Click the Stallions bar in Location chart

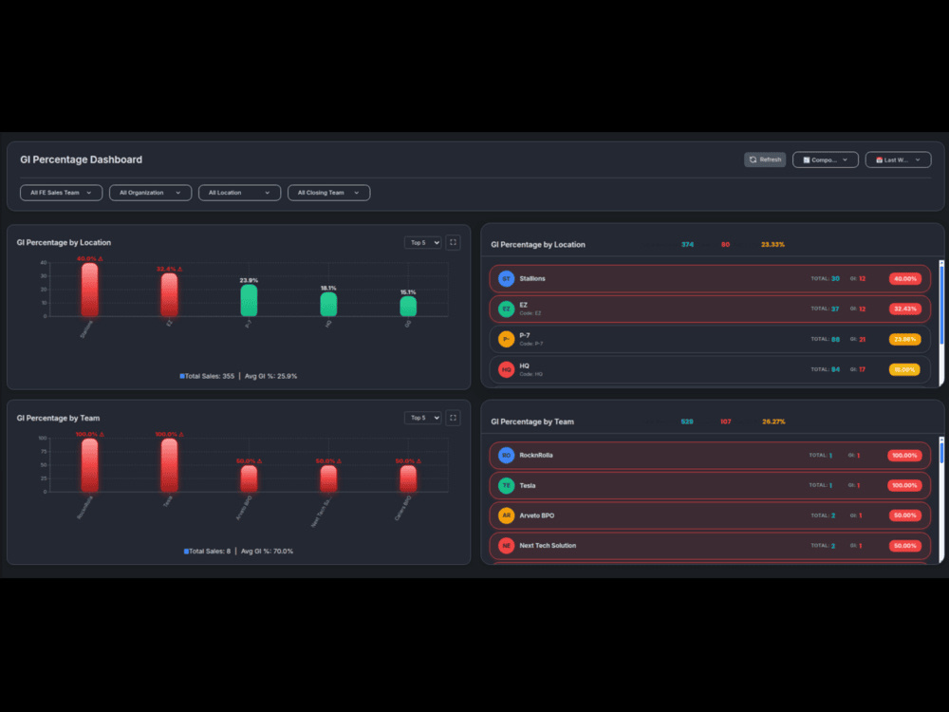tap(89, 290)
